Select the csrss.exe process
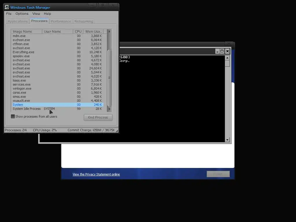The height and width of the screenshot is (222, 296). point(57,92)
